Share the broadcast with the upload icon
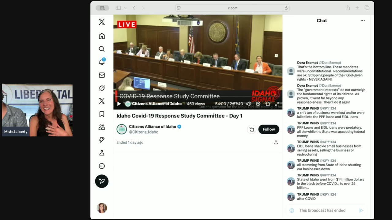Screen dimensions: 392x220 coord(276,142)
